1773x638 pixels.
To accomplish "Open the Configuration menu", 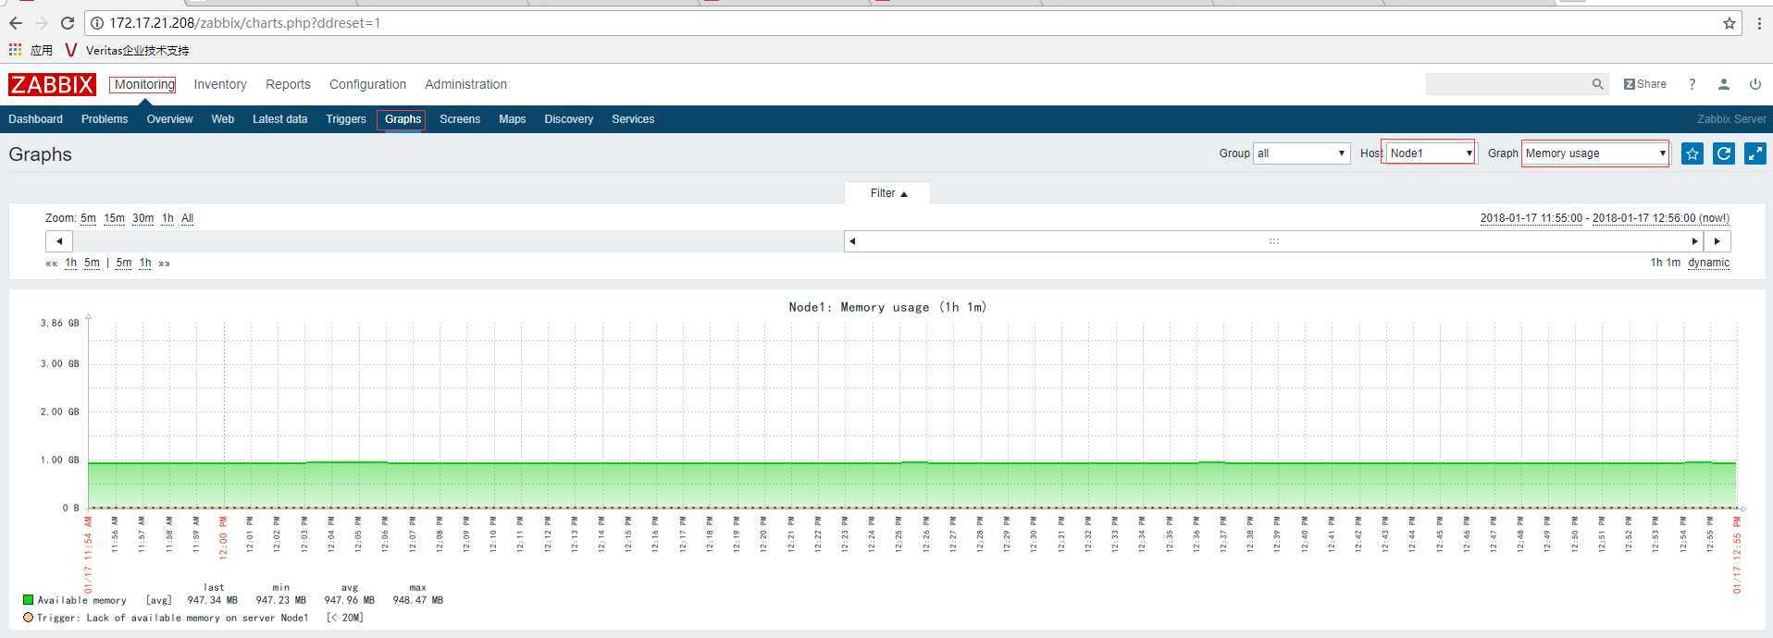I will (x=367, y=84).
